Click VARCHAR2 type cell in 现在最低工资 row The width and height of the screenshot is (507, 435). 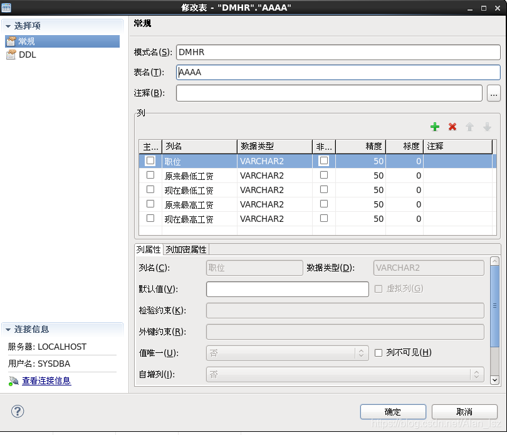(x=275, y=190)
